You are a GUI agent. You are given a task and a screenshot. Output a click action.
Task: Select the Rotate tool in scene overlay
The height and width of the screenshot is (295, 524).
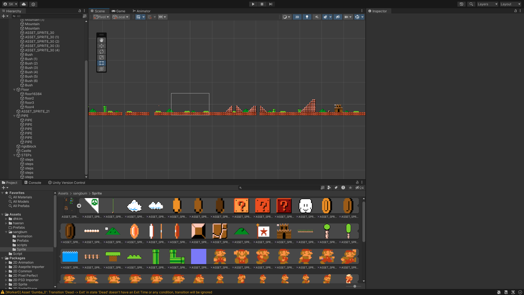tap(102, 52)
